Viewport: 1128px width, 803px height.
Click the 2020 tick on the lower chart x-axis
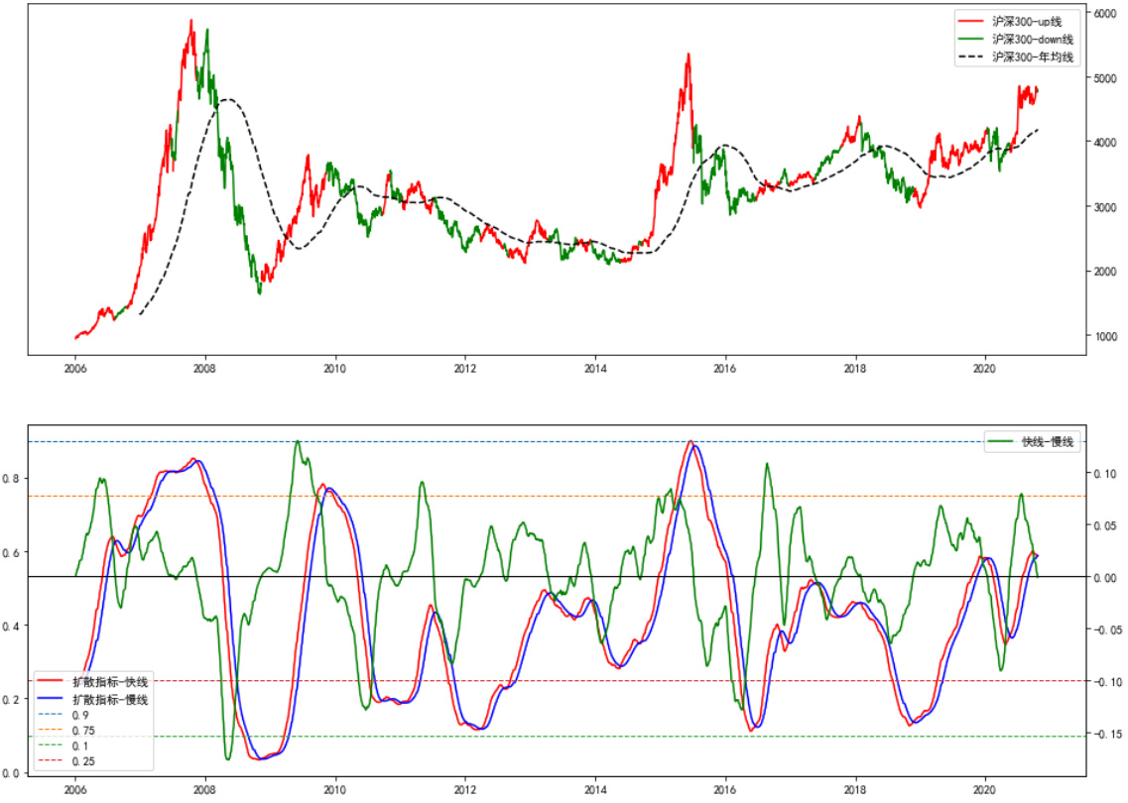point(985,789)
